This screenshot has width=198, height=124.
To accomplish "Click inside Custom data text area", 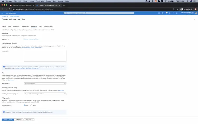I will [x=45, y=56].
